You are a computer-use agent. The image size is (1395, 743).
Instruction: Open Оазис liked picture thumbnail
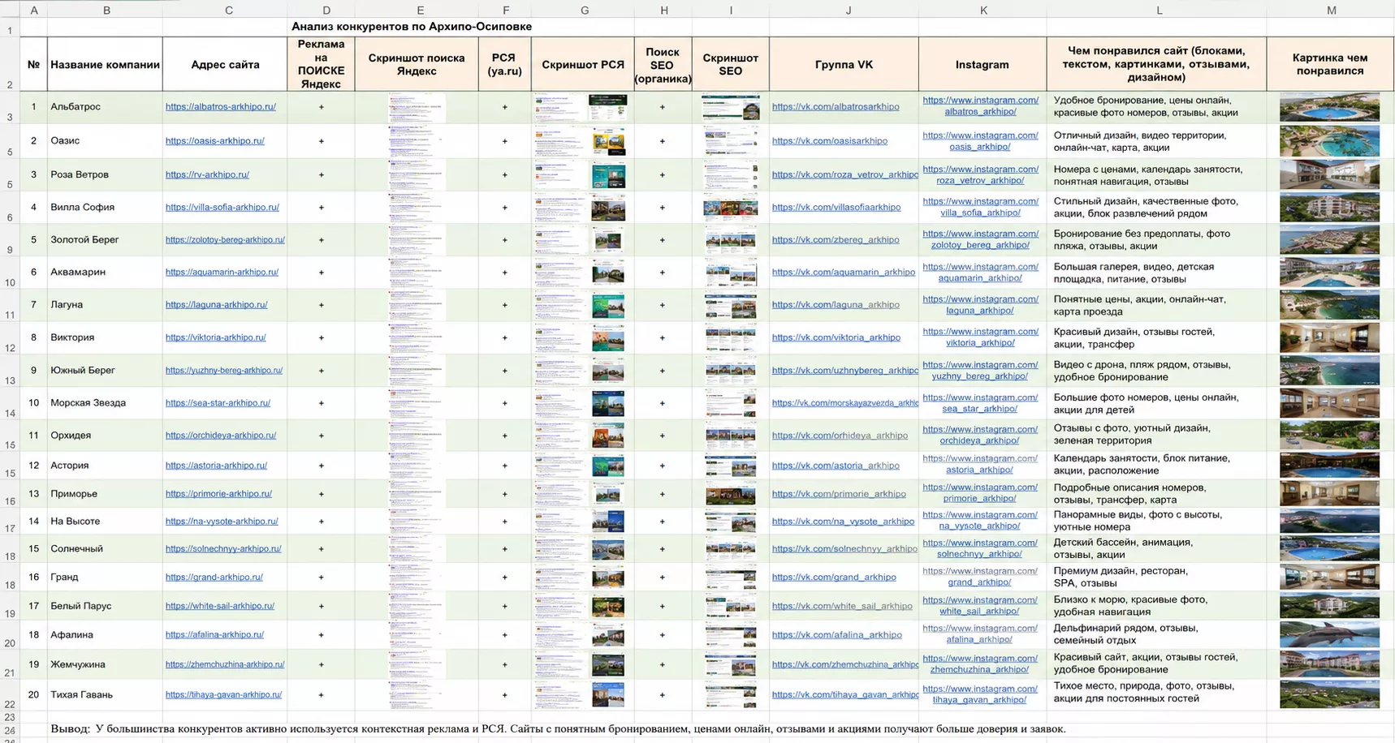[x=1329, y=141]
